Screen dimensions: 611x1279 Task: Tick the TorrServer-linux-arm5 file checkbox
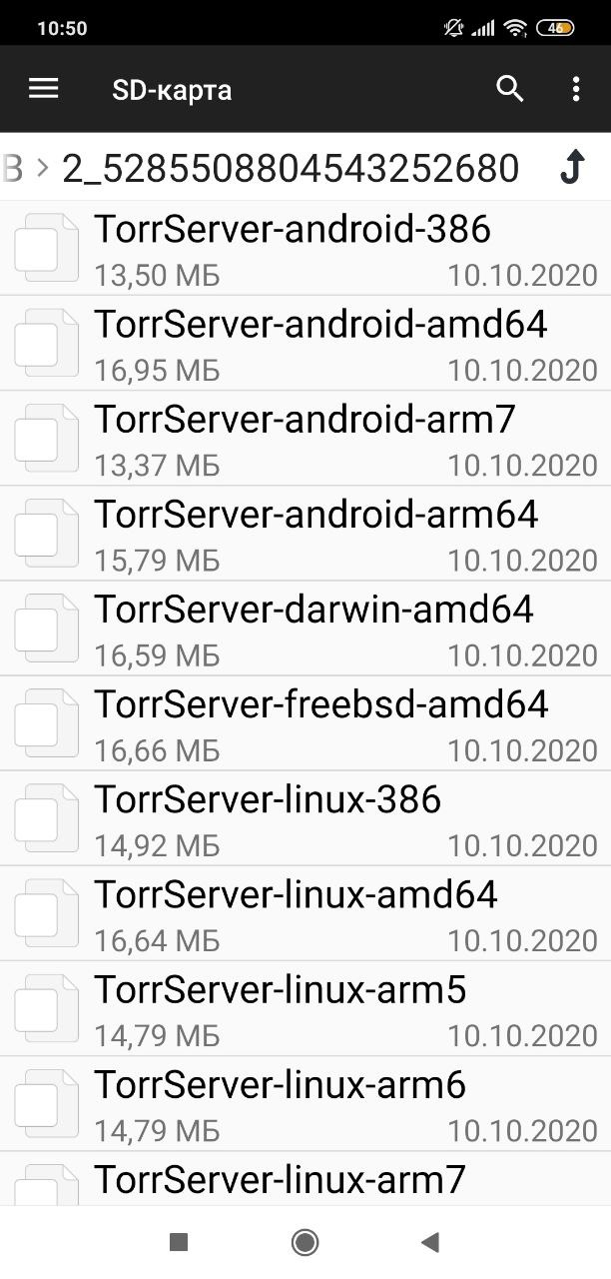(37, 1010)
